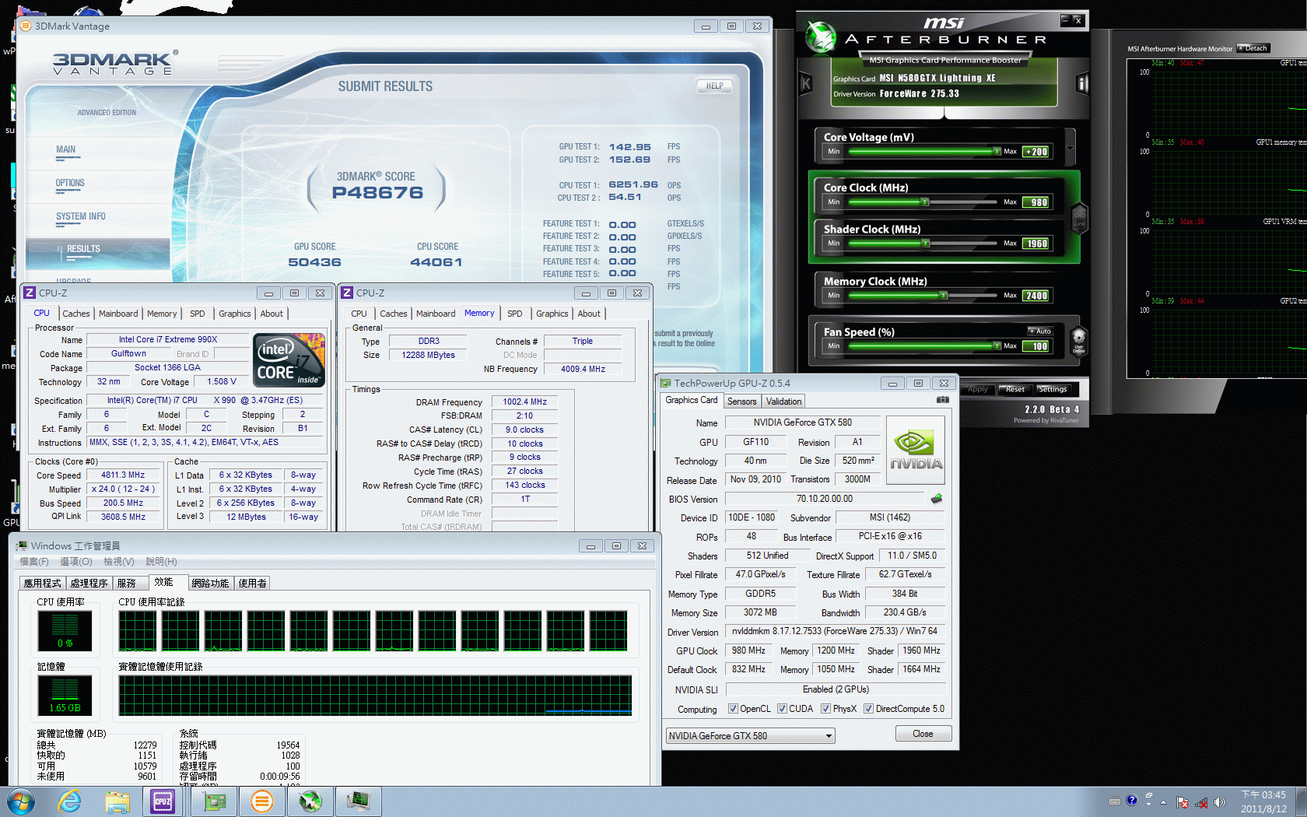Toggle the PhysX checkbox in GPU-Z
The width and height of the screenshot is (1307, 817).
825,709
